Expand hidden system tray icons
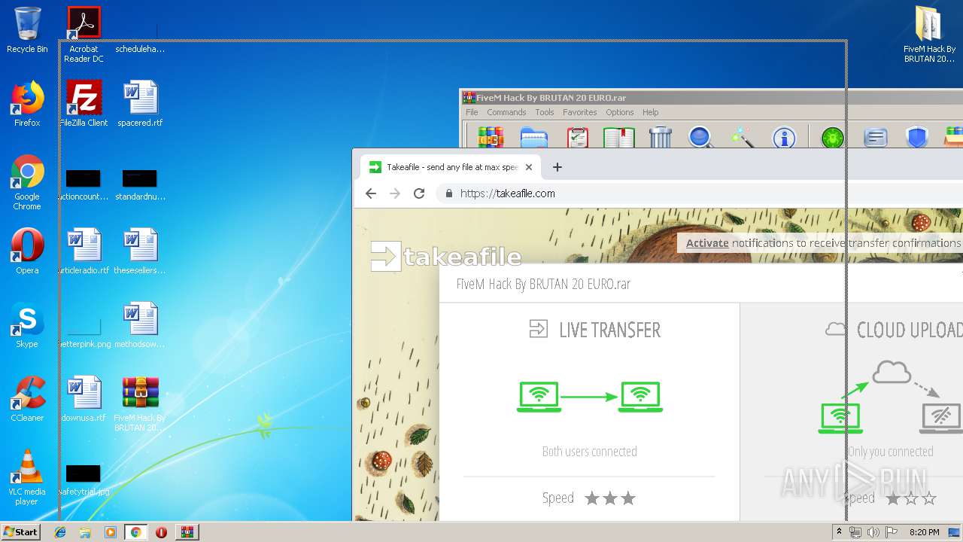 [x=839, y=532]
